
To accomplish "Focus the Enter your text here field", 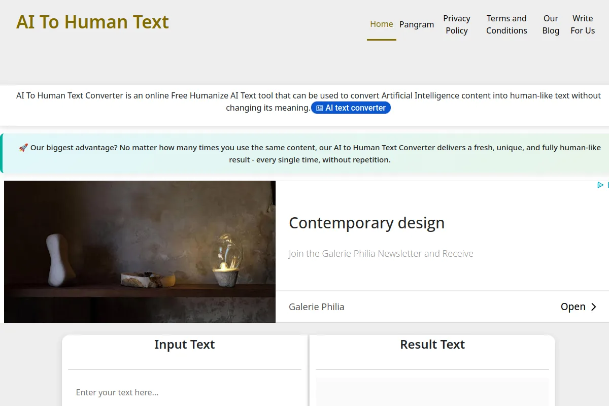I will 185,392.
